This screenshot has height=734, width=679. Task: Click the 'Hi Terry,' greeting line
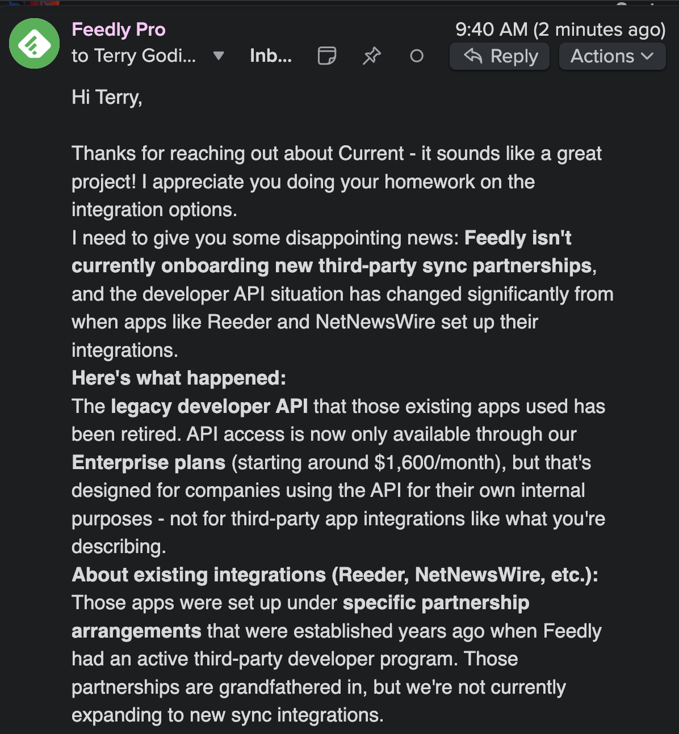[107, 98]
